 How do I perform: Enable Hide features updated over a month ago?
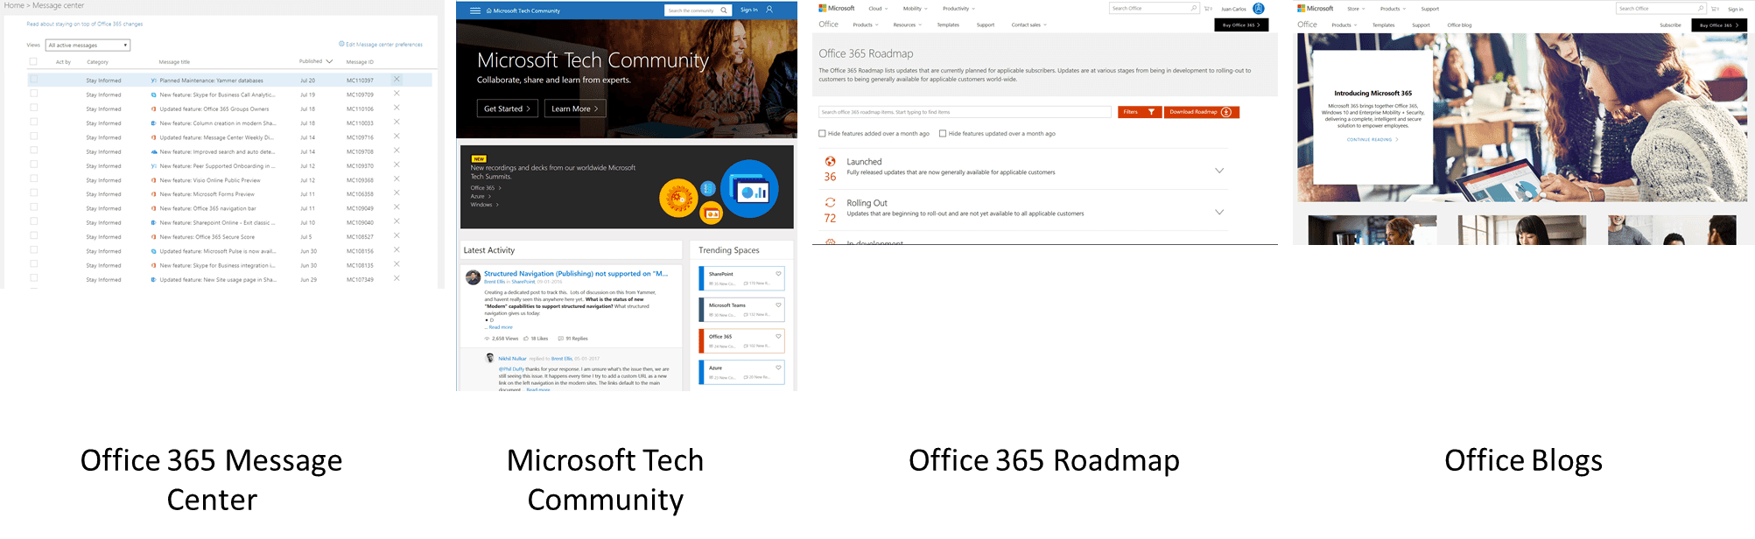(943, 134)
